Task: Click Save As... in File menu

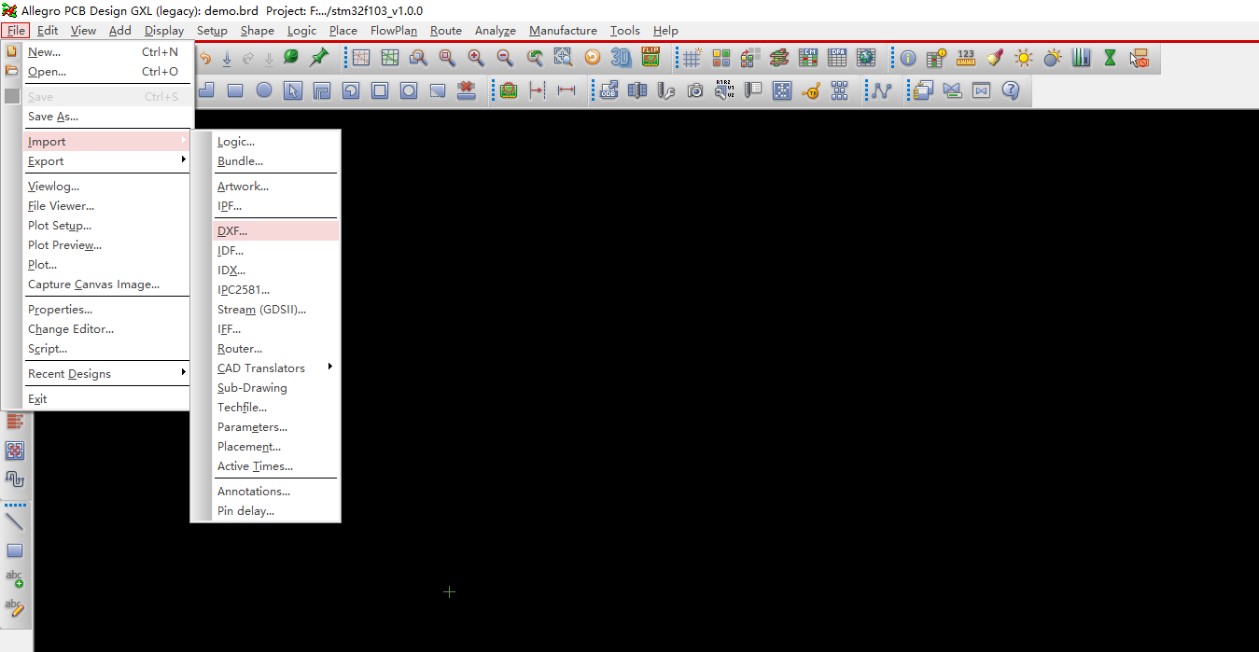Action: pos(106,117)
